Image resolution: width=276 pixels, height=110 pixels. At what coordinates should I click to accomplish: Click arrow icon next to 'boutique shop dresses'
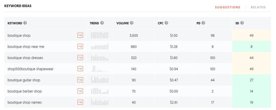tap(80, 57)
